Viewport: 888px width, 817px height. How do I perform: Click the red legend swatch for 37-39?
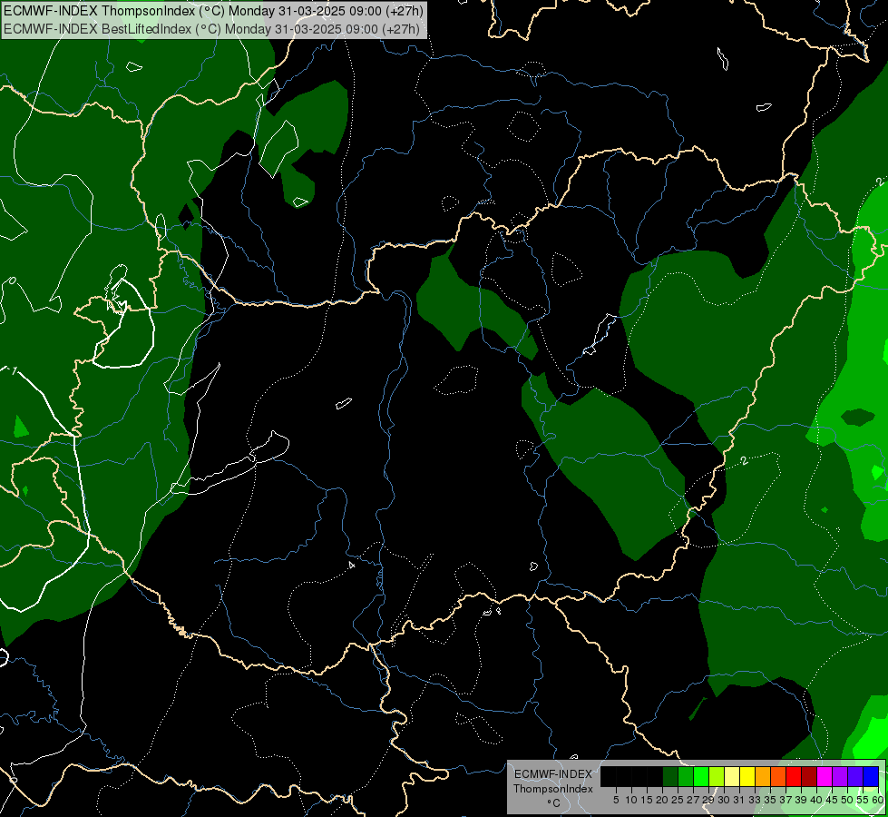click(794, 776)
